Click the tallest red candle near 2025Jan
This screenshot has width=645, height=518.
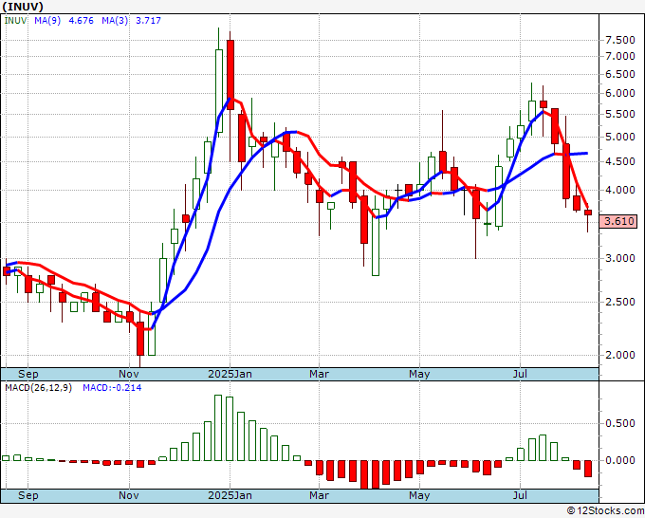(x=230, y=74)
